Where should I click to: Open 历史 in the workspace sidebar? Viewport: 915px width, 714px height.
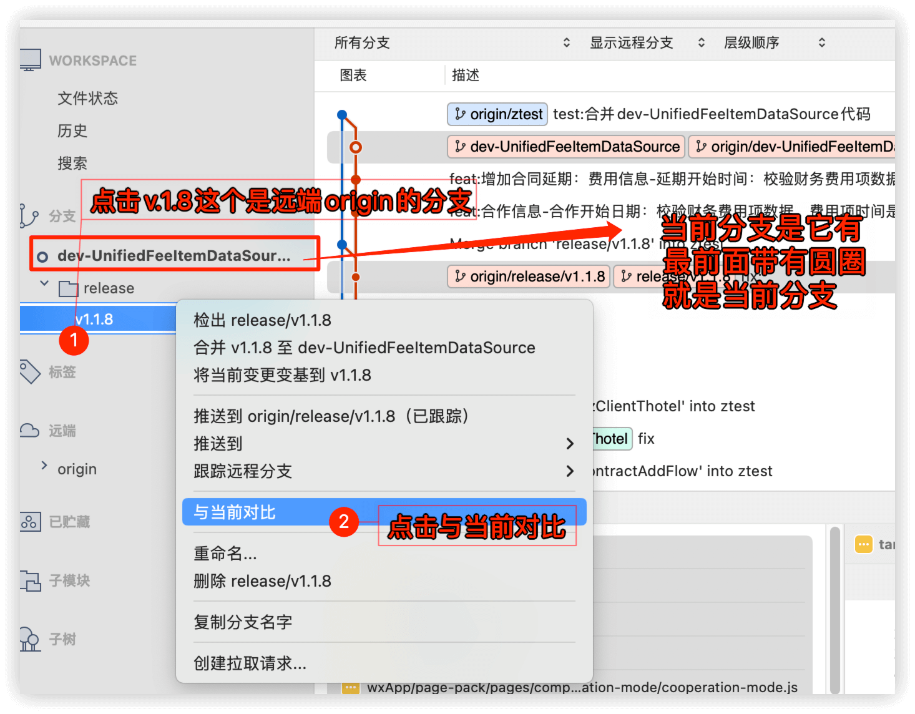click(x=72, y=131)
